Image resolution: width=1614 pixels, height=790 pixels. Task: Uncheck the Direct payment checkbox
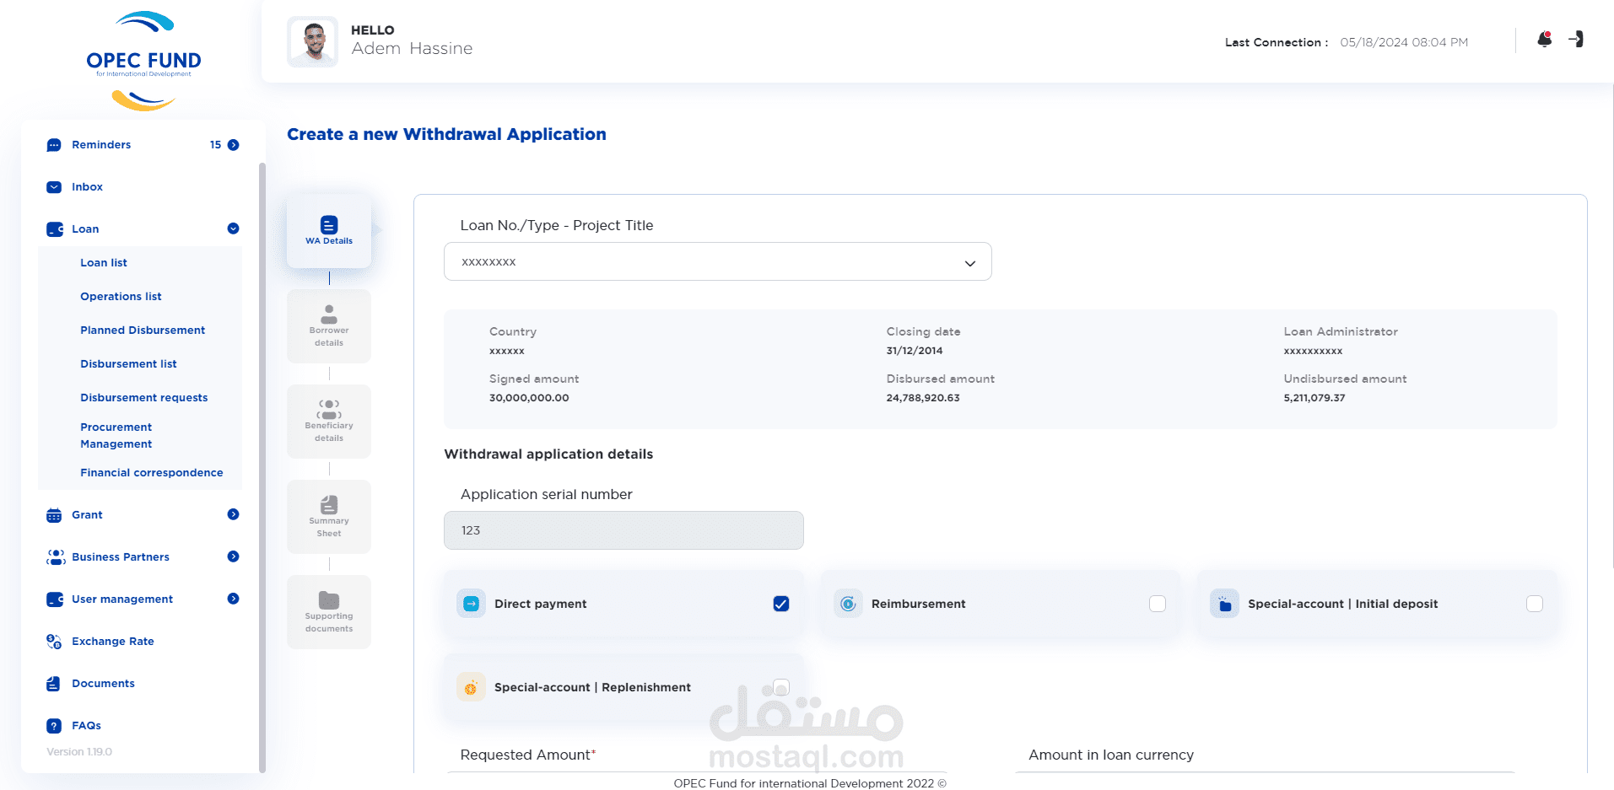(781, 604)
